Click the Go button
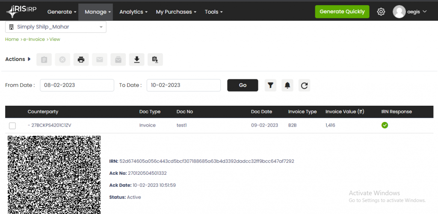The height and width of the screenshot is (214, 438). [x=243, y=85]
